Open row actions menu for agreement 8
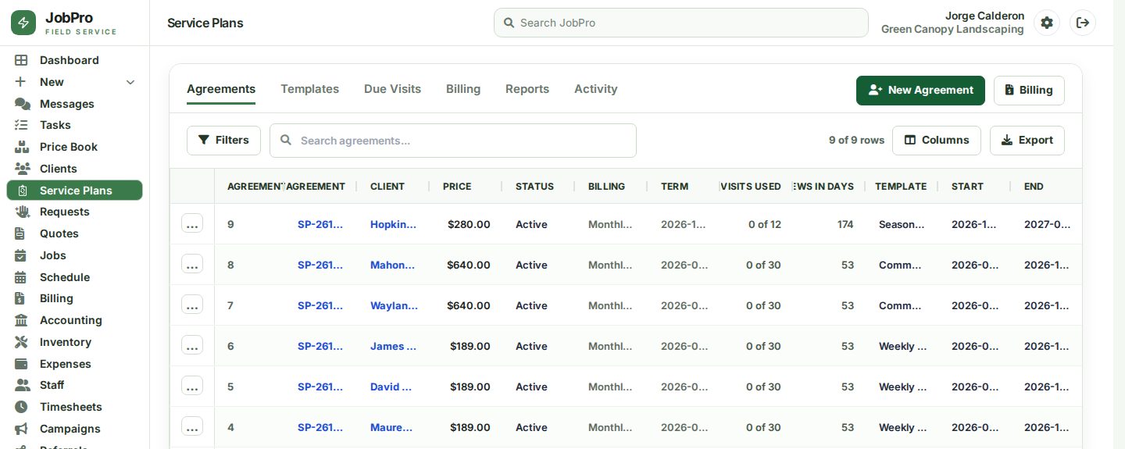This screenshot has width=1125, height=449. pos(192,265)
